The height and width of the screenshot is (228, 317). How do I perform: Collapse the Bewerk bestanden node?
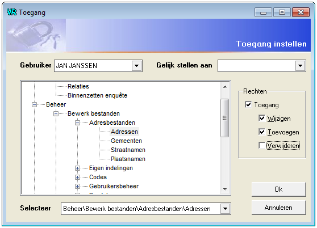click(56, 113)
